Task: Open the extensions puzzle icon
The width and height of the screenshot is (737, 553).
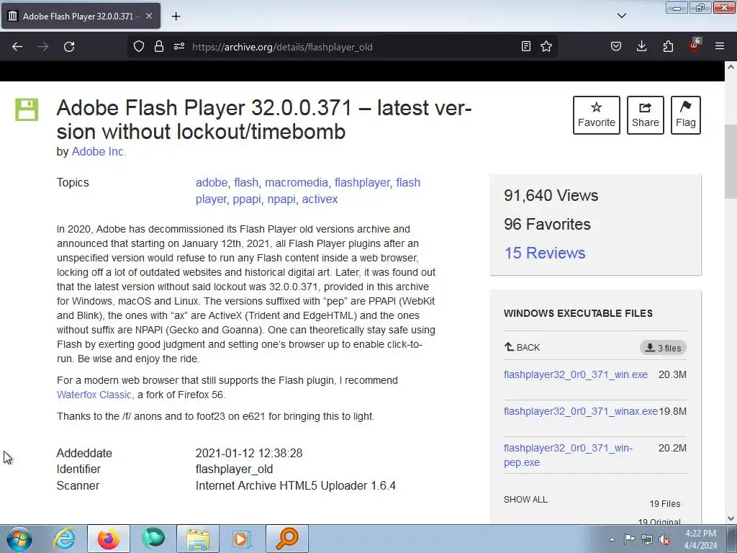Action: (668, 46)
